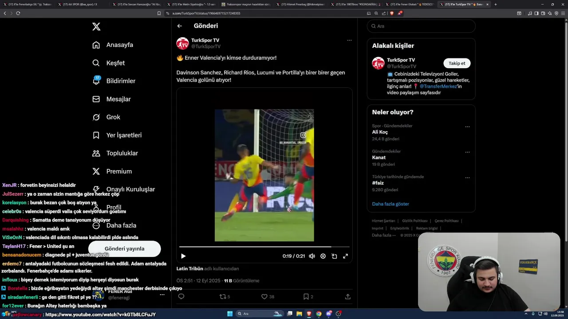
Task: Open Mesajlar messages
Action: coord(111,99)
